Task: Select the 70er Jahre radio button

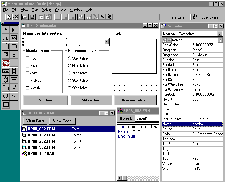Action: tap(70, 73)
